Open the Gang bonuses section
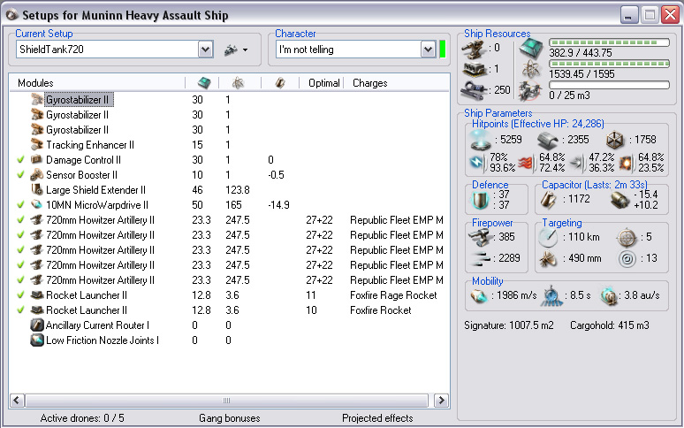The height and width of the screenshot is (428, 684). point(230,418)
